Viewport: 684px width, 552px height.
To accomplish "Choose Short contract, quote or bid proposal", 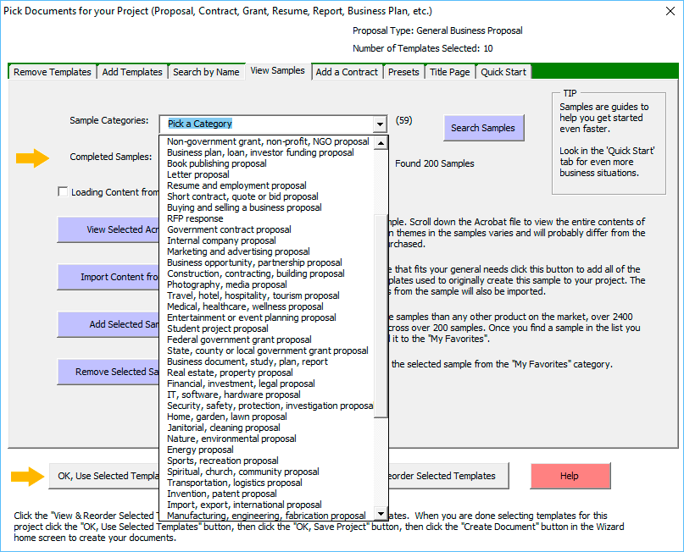I will click(x=267, y=196).
